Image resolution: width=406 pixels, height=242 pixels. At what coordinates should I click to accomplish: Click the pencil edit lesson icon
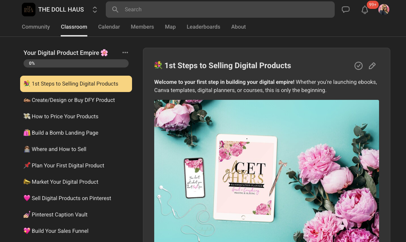click(x=372, y=66)
